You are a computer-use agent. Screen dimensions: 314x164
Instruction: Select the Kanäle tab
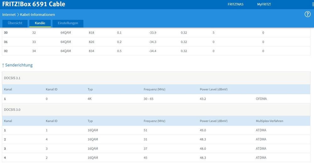point(40,24)
